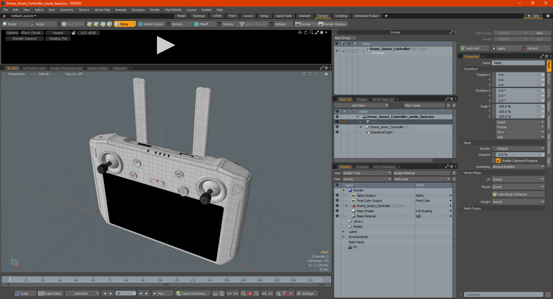Toggle visibility of Base Material layer
Viewport: 553px width, 299px height.
click(337, 216)
